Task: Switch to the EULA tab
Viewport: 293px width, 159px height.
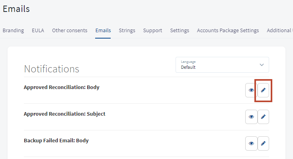Action: pos(38,31)
